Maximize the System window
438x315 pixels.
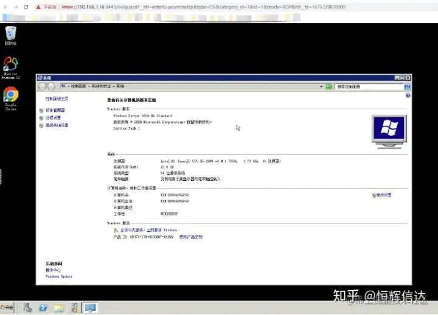[x=402, y=78]
